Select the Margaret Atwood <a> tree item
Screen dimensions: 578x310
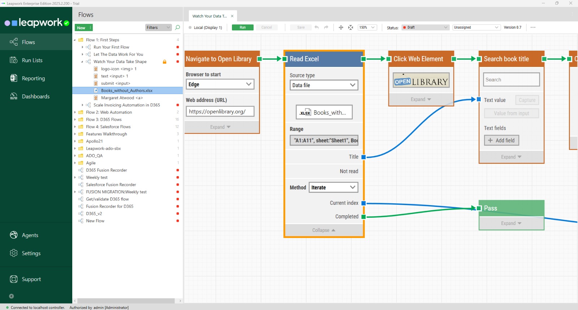tap(122, 98)
